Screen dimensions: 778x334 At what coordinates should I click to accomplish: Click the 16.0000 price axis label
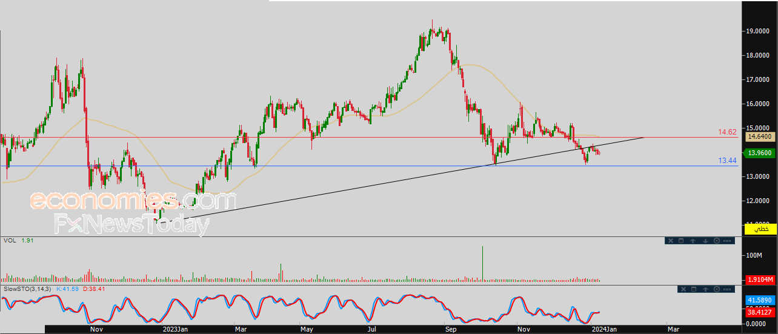[x=759, y=104]
